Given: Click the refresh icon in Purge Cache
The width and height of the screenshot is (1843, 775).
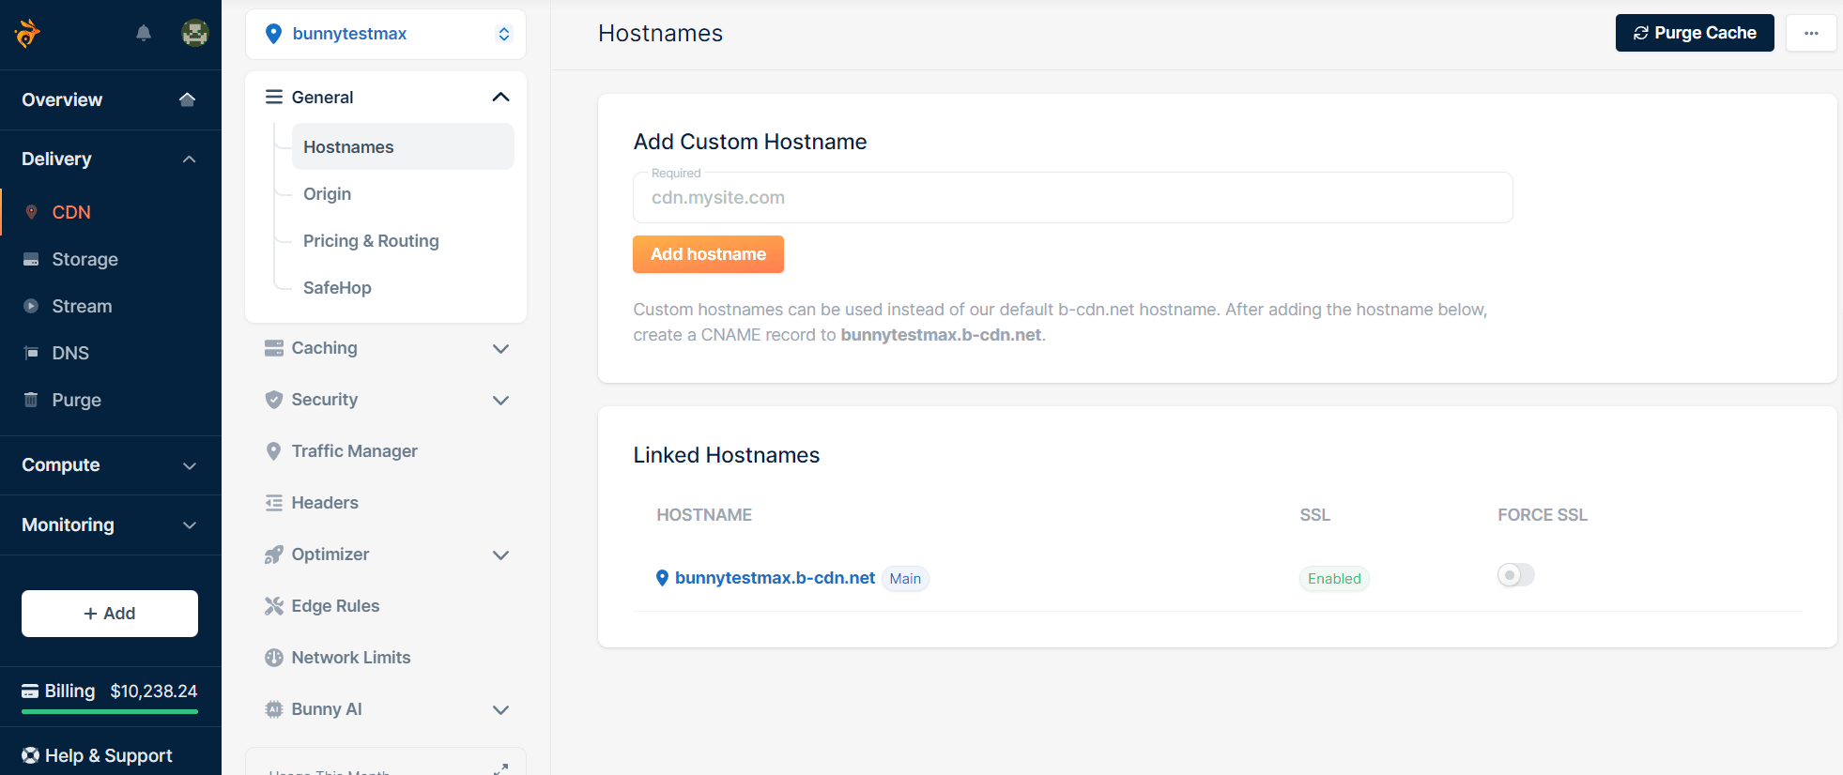Looking at the screenshot, I should tap(1641, 33).
